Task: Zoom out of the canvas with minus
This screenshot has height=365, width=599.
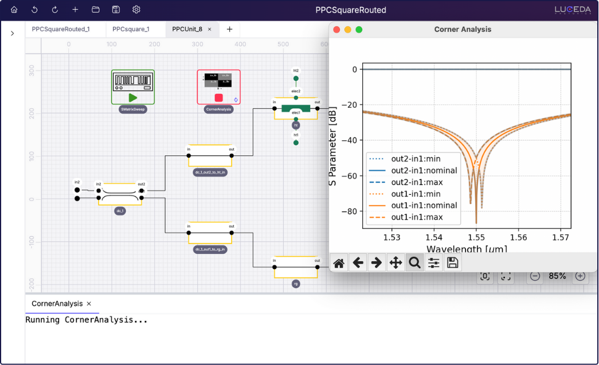Action: point(535,276)
